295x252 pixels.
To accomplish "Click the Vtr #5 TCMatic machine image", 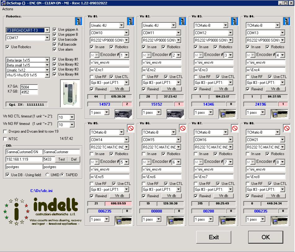I will 123,221.
